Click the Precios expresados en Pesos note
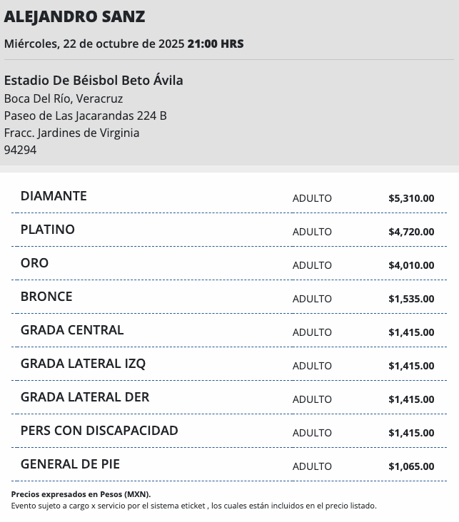The height and width of the screenshot is (522, 459). [81, 494]
